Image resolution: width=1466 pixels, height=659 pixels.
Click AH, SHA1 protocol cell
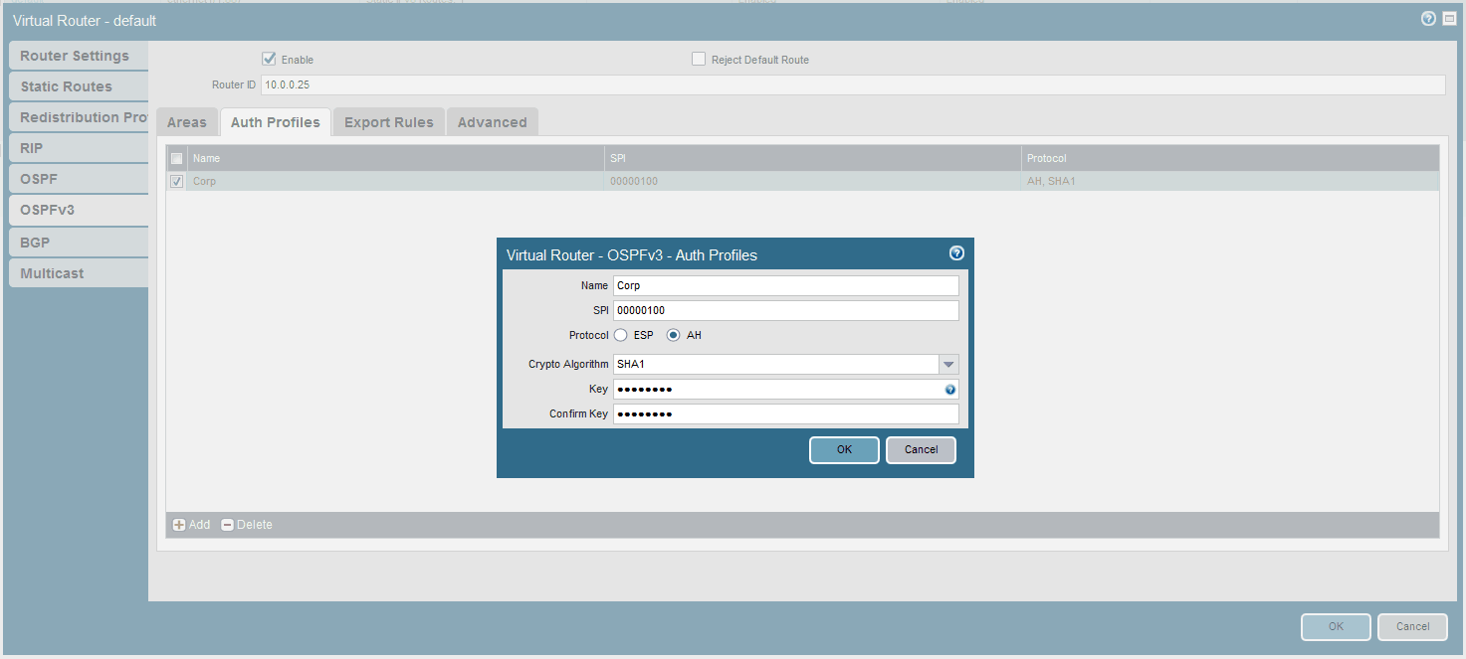point(1230,181)
